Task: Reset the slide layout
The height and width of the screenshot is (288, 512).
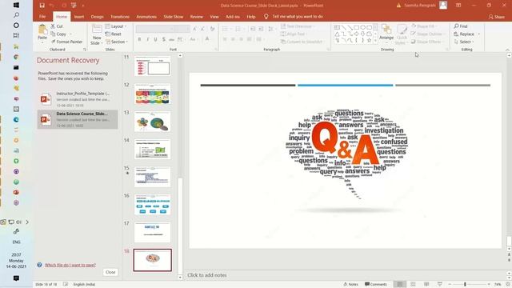Action: (114, 34)
